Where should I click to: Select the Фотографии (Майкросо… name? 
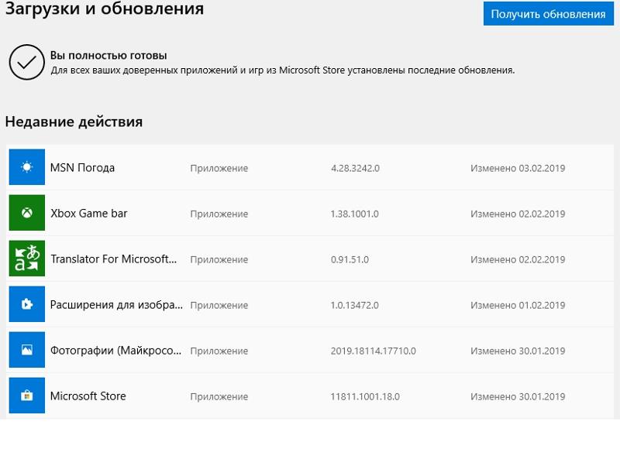coord(115,351)
